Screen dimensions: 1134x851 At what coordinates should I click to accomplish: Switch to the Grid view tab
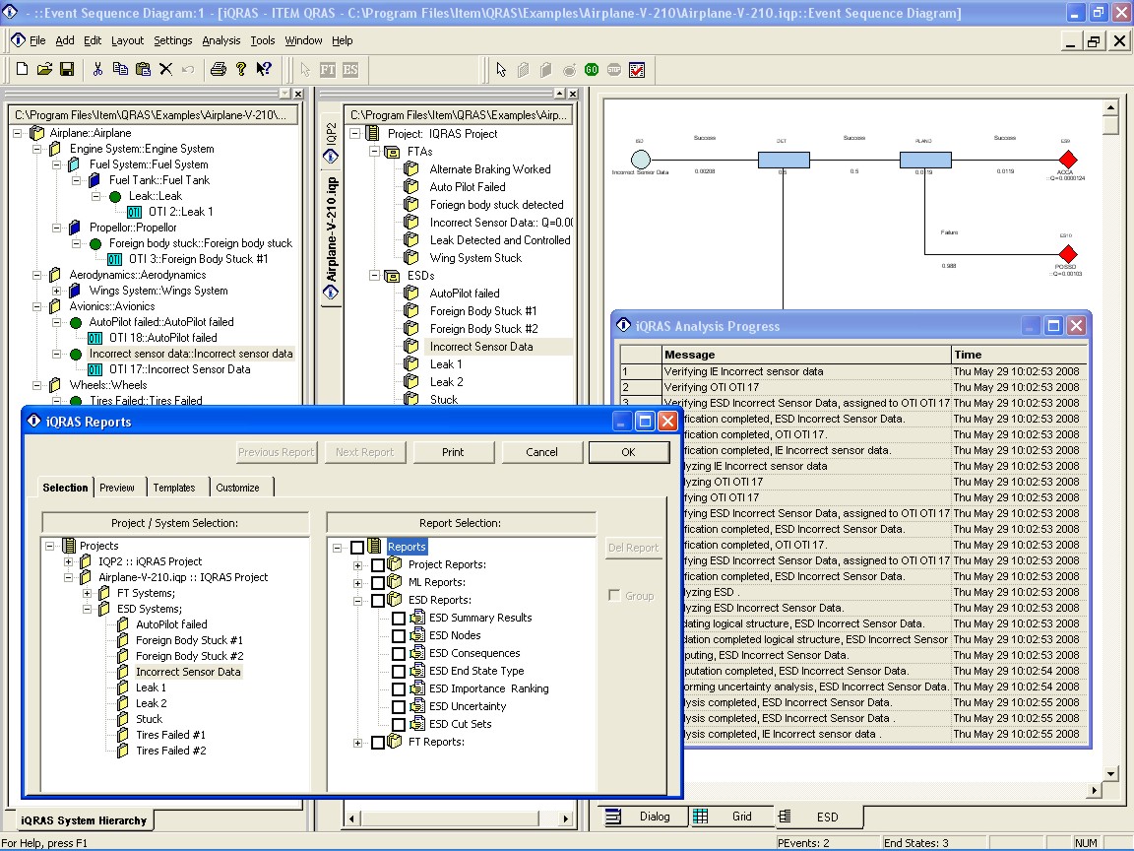tap(730, 817)
